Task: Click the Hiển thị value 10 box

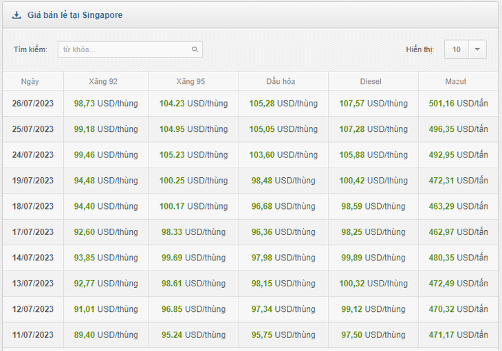Action: tap(456, 49)
